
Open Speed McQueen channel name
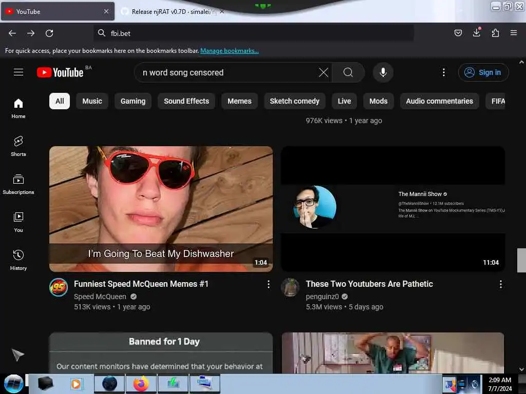point(100,297)
